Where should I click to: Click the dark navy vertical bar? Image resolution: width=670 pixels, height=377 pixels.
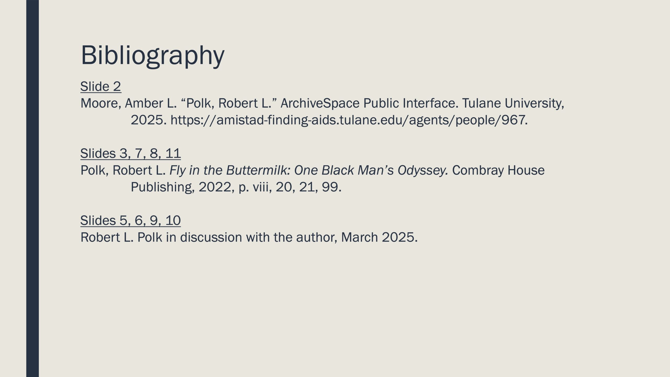coord(32,188)
